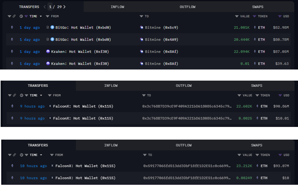This screenshot has height=185, width=298.
Task: Click clock icon in top panel header
Action: [x=21, y=16]
